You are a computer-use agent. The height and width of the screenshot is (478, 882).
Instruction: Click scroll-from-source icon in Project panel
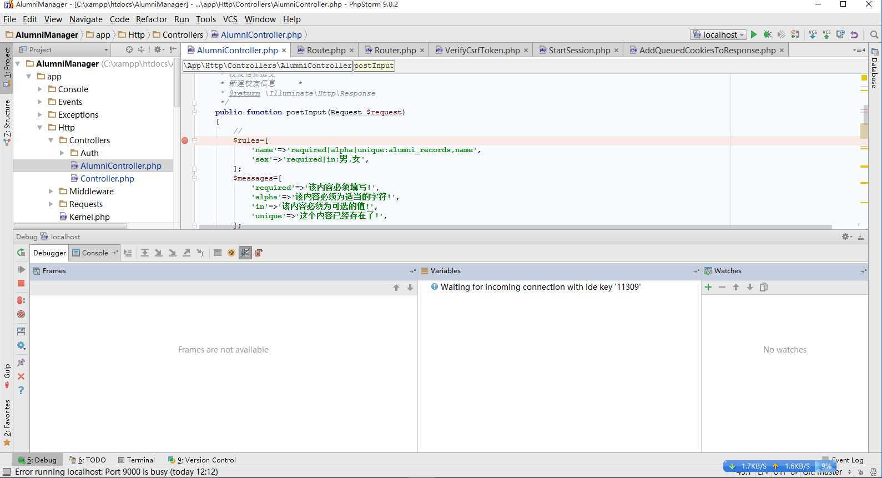pyautogui.click(x=129, y=49)
